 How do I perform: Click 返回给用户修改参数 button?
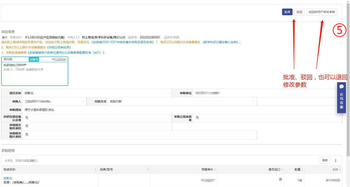coord(322,12)
